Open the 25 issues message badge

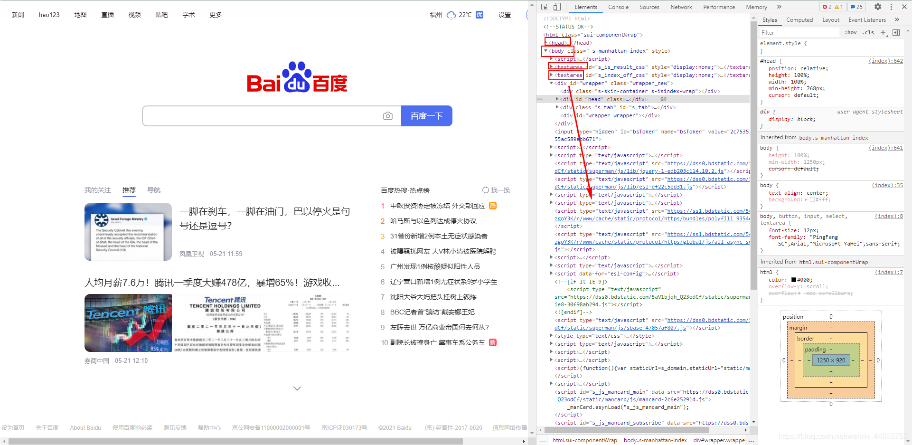(857, 7)
